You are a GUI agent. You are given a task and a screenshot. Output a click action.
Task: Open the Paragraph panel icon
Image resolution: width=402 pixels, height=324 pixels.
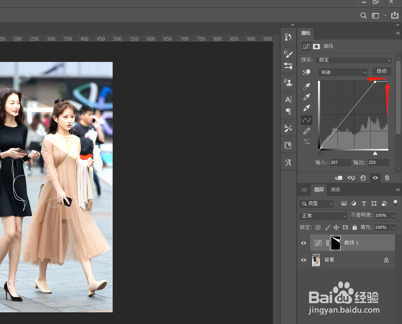[288, 111]
